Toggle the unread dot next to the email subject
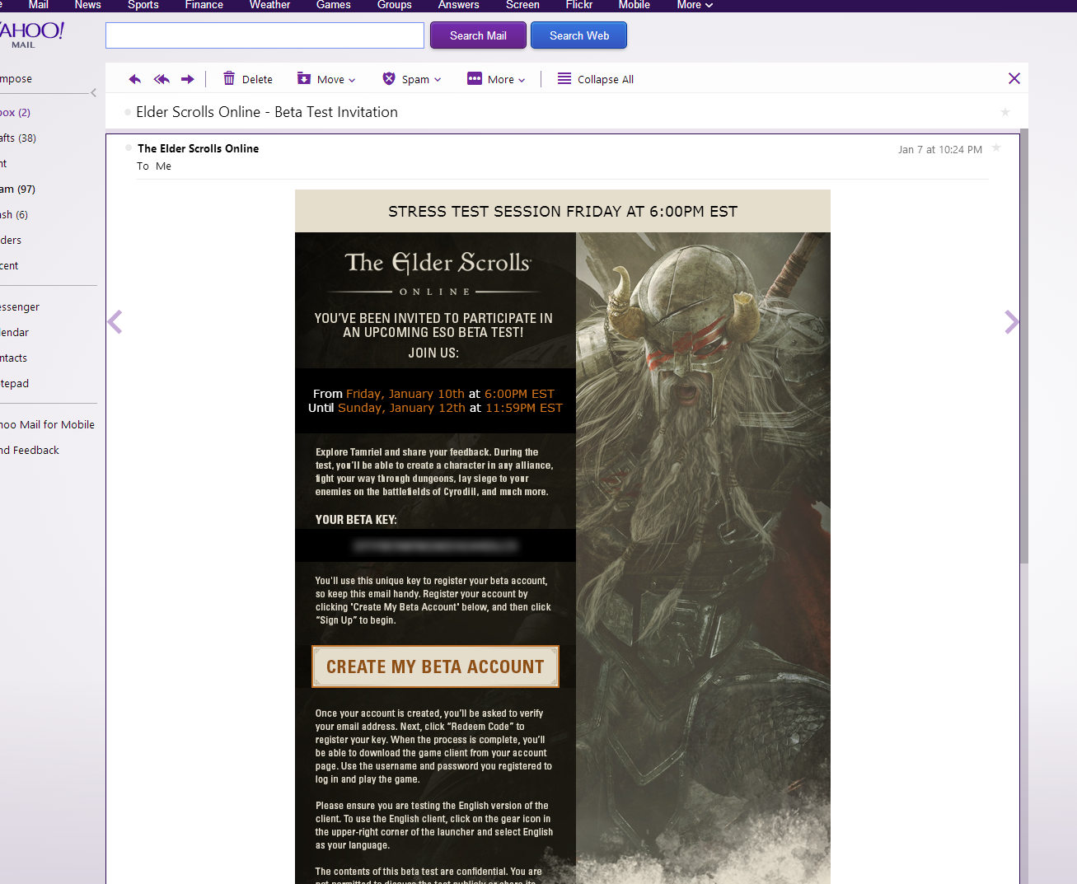This screenshot has width=1077, height=884. (x=128, y=112)
